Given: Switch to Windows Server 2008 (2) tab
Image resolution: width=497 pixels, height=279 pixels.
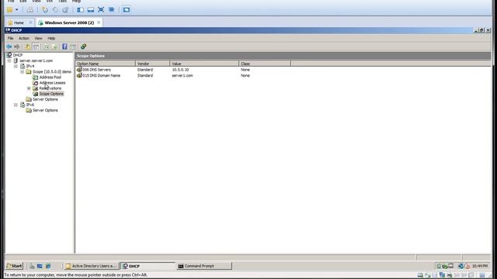Looking at the screenshot, I should (x=69, y=22).
